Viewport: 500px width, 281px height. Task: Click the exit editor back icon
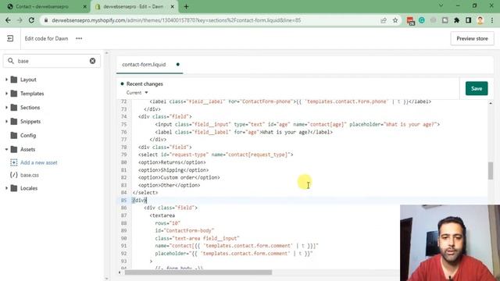[10, 38]
